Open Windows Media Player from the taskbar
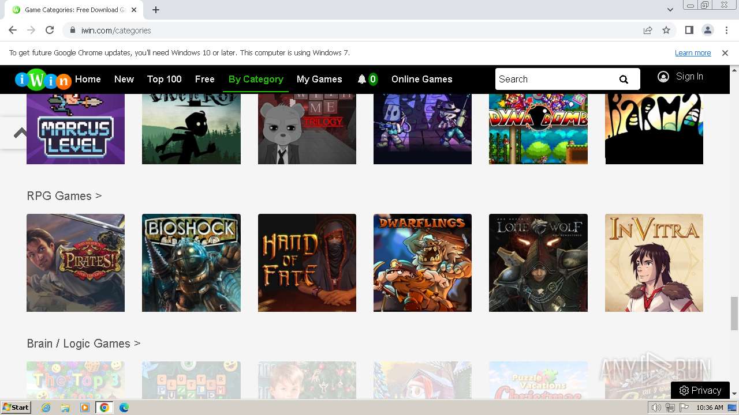This screenshot has width=739, height=415. [x=85, y=408]
